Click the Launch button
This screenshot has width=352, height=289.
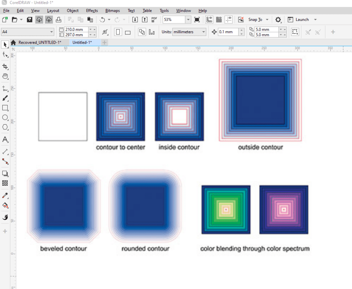tap(302, 20)
